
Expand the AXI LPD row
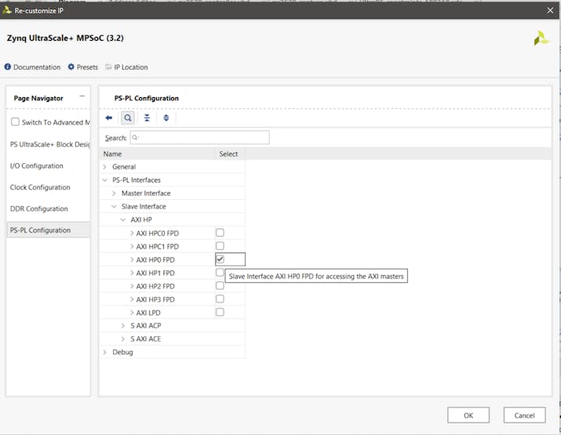tap(132, 313)
